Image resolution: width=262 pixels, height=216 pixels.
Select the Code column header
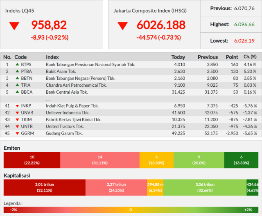(20, 57)
